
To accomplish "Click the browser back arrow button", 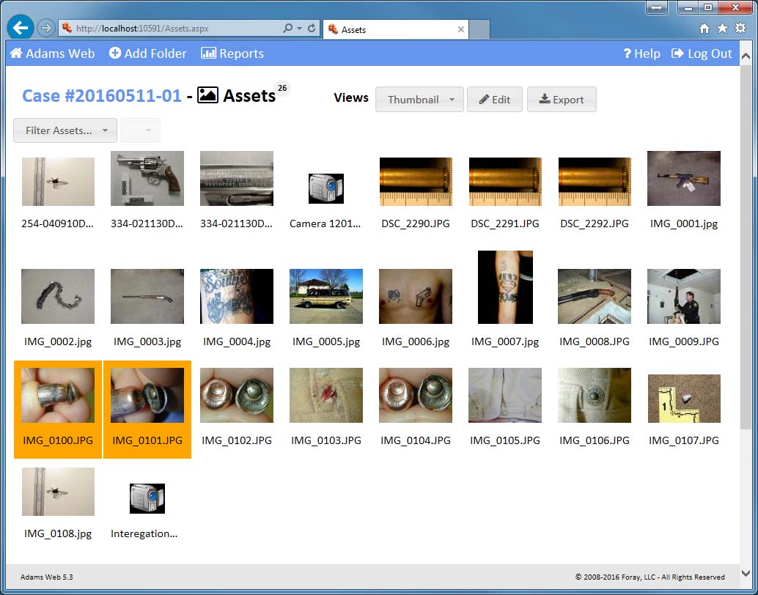I will 21,28.
